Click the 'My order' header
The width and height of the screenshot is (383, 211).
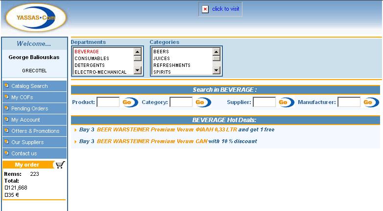click(27, 165)
